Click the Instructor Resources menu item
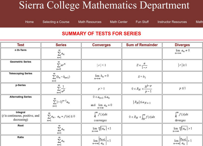 (172, 22)
